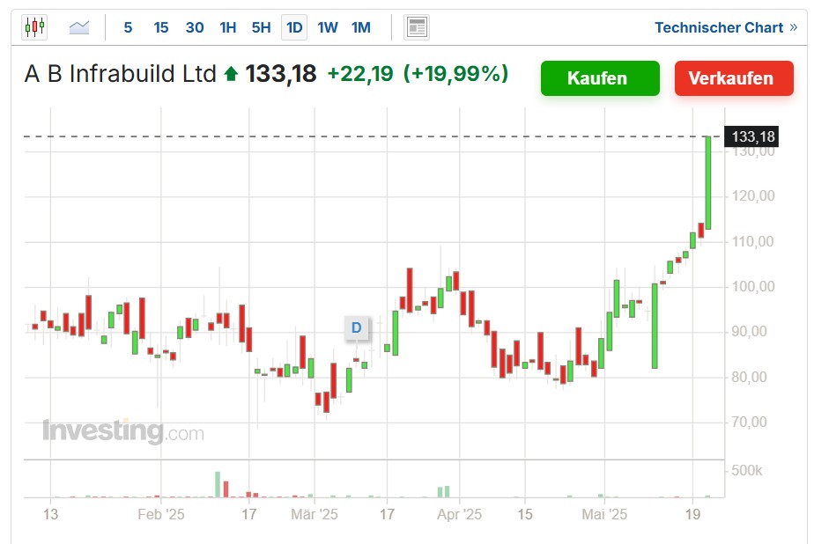814x544 pixels.
Task: Click the 100,00 price axis label
Action: click(752, 287)
